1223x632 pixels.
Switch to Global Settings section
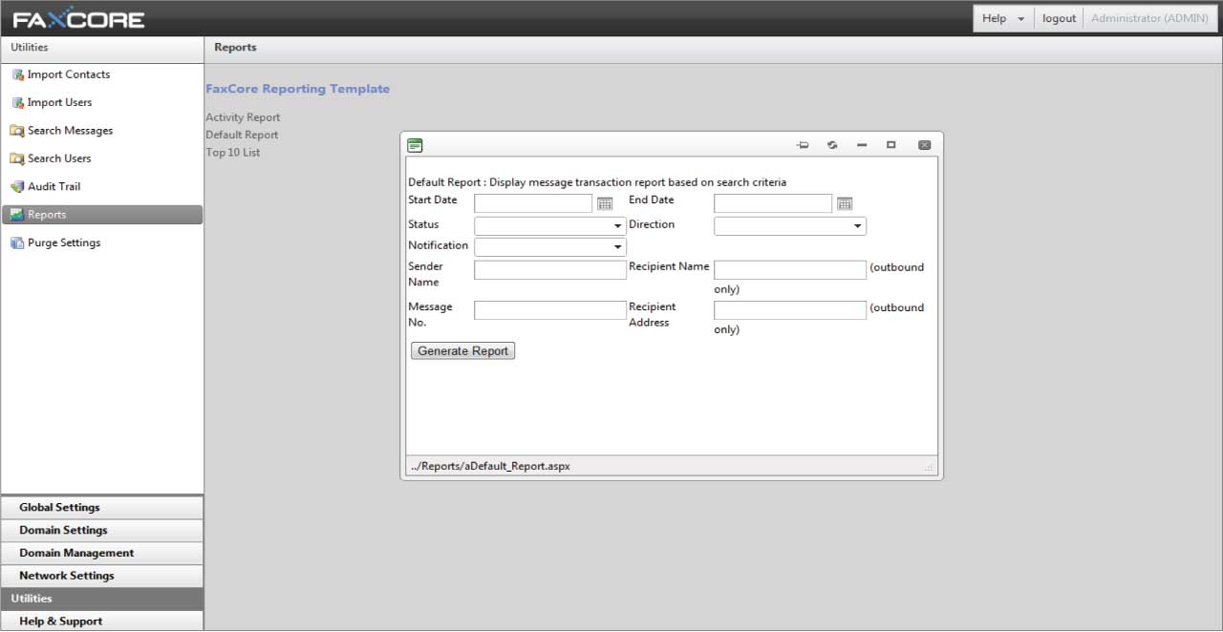59,508
